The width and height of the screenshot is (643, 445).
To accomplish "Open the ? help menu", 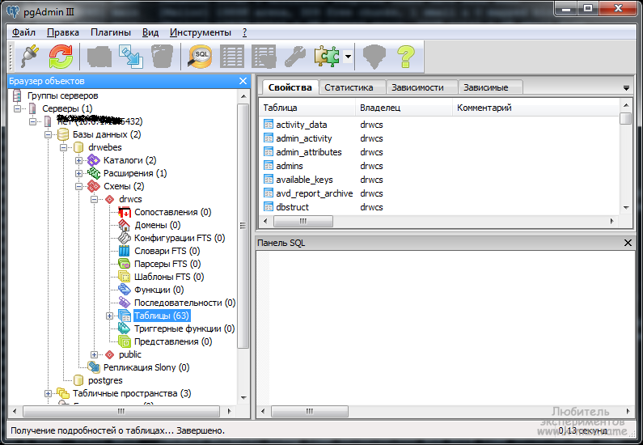I will tap(244, 32).
